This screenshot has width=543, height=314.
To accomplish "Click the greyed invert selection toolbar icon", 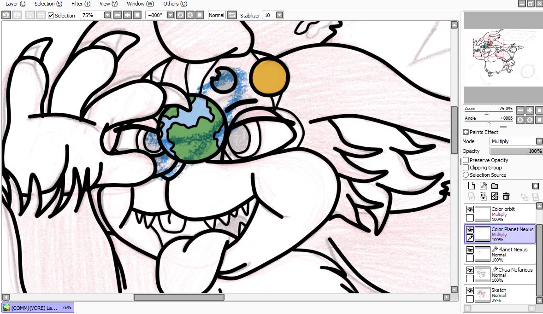I will click(41, 15).
